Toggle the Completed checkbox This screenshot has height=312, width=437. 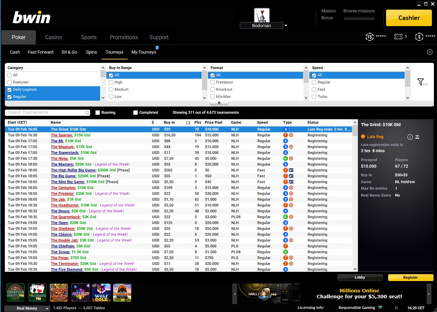[x=136, y=113]
